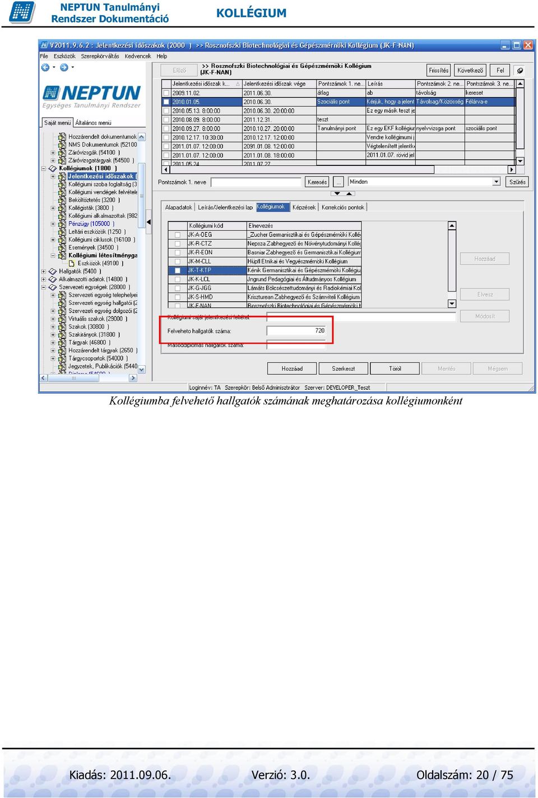Collapse the Kollégiumi létesítménygazdálkodás node
The image size is (538, 798).
tap(53, 256)
